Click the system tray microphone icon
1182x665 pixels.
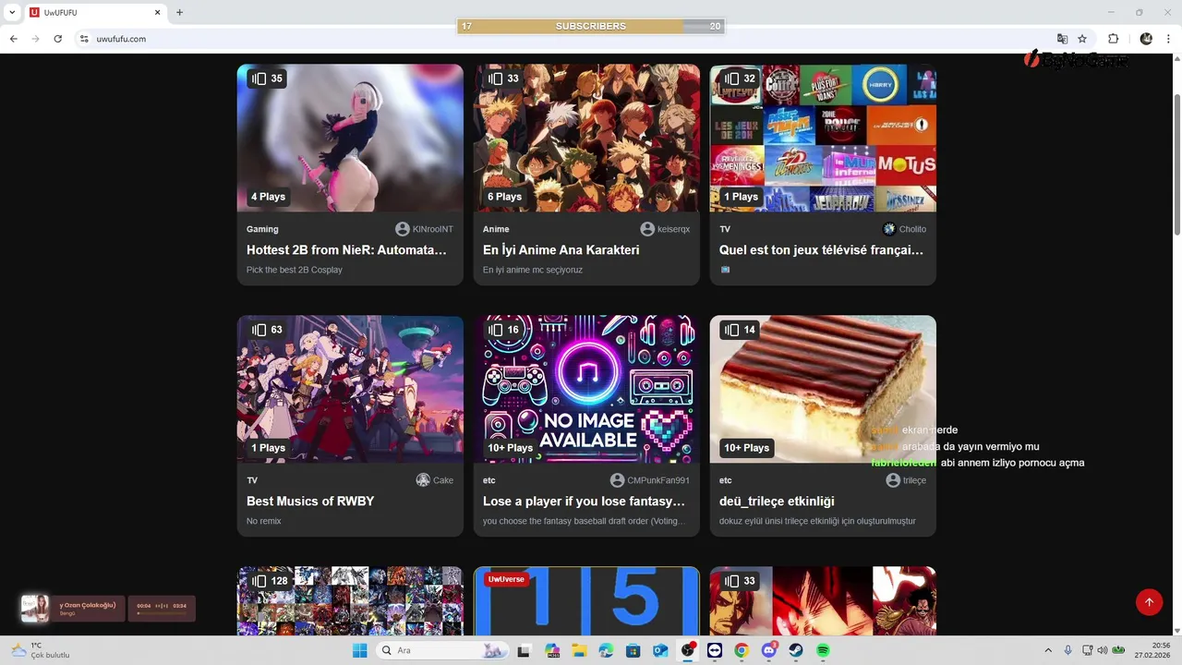(1068, 650)
